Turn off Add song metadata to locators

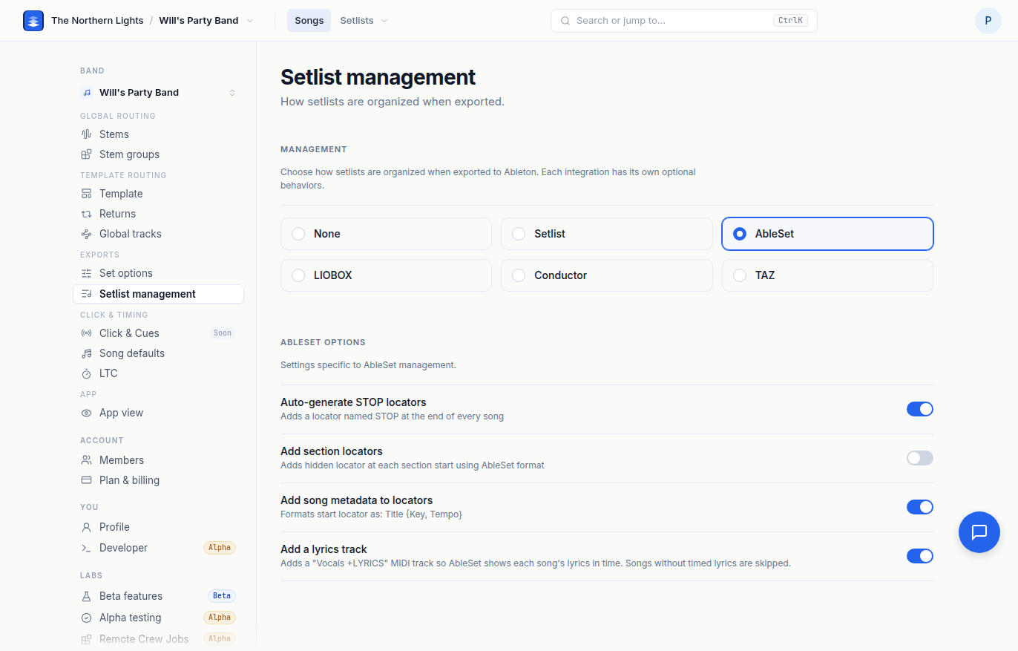pyautogui.click(x=920, y=507)
